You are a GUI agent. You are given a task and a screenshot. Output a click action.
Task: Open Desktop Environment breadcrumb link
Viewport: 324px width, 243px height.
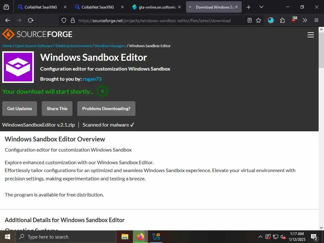(73, 46)
